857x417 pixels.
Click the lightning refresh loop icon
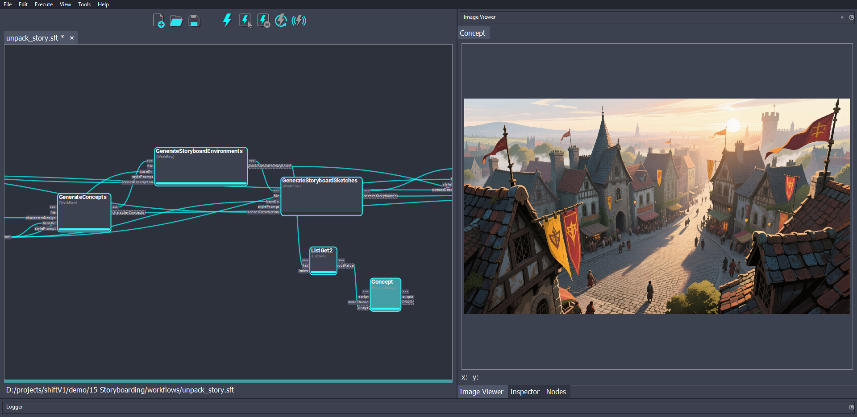tap(281, 21)
